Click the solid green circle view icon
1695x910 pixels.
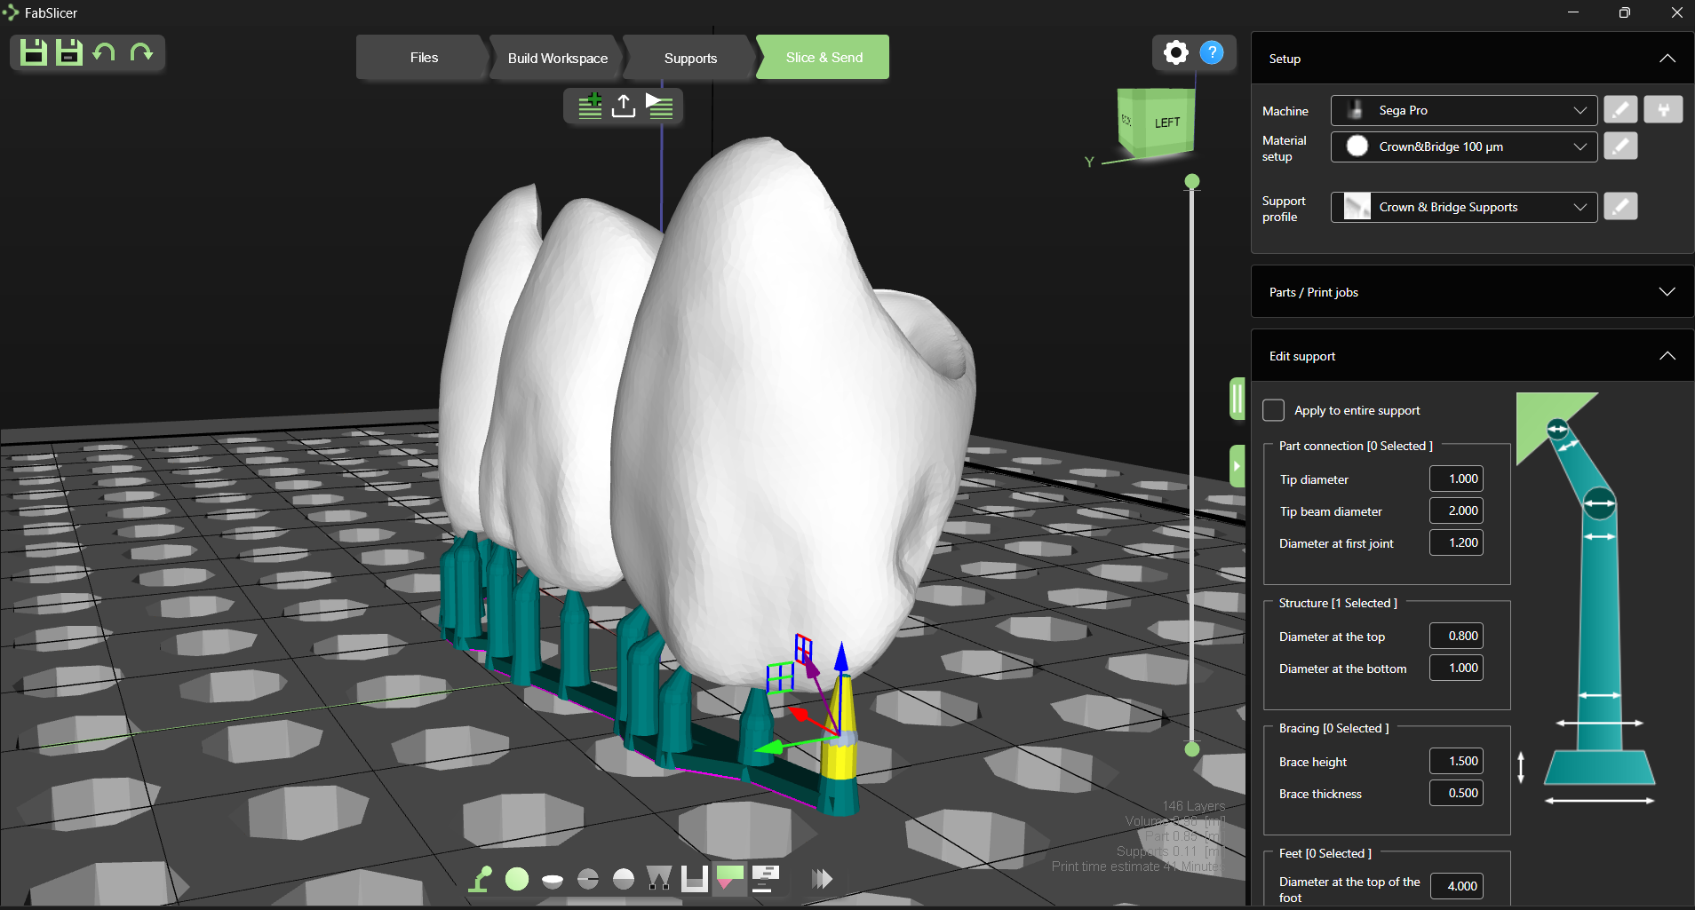tap(517, 879)
